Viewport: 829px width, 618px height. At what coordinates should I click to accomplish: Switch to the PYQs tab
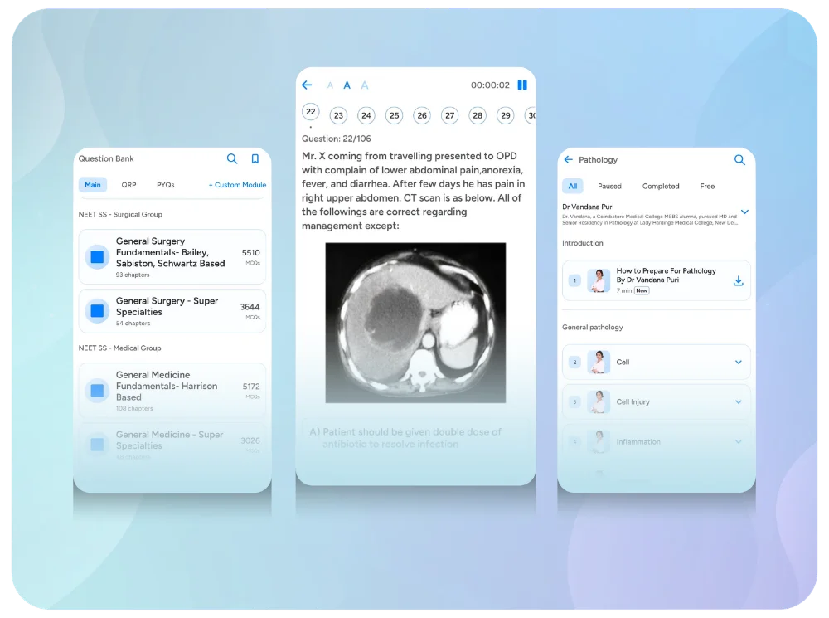pos(166,185)
